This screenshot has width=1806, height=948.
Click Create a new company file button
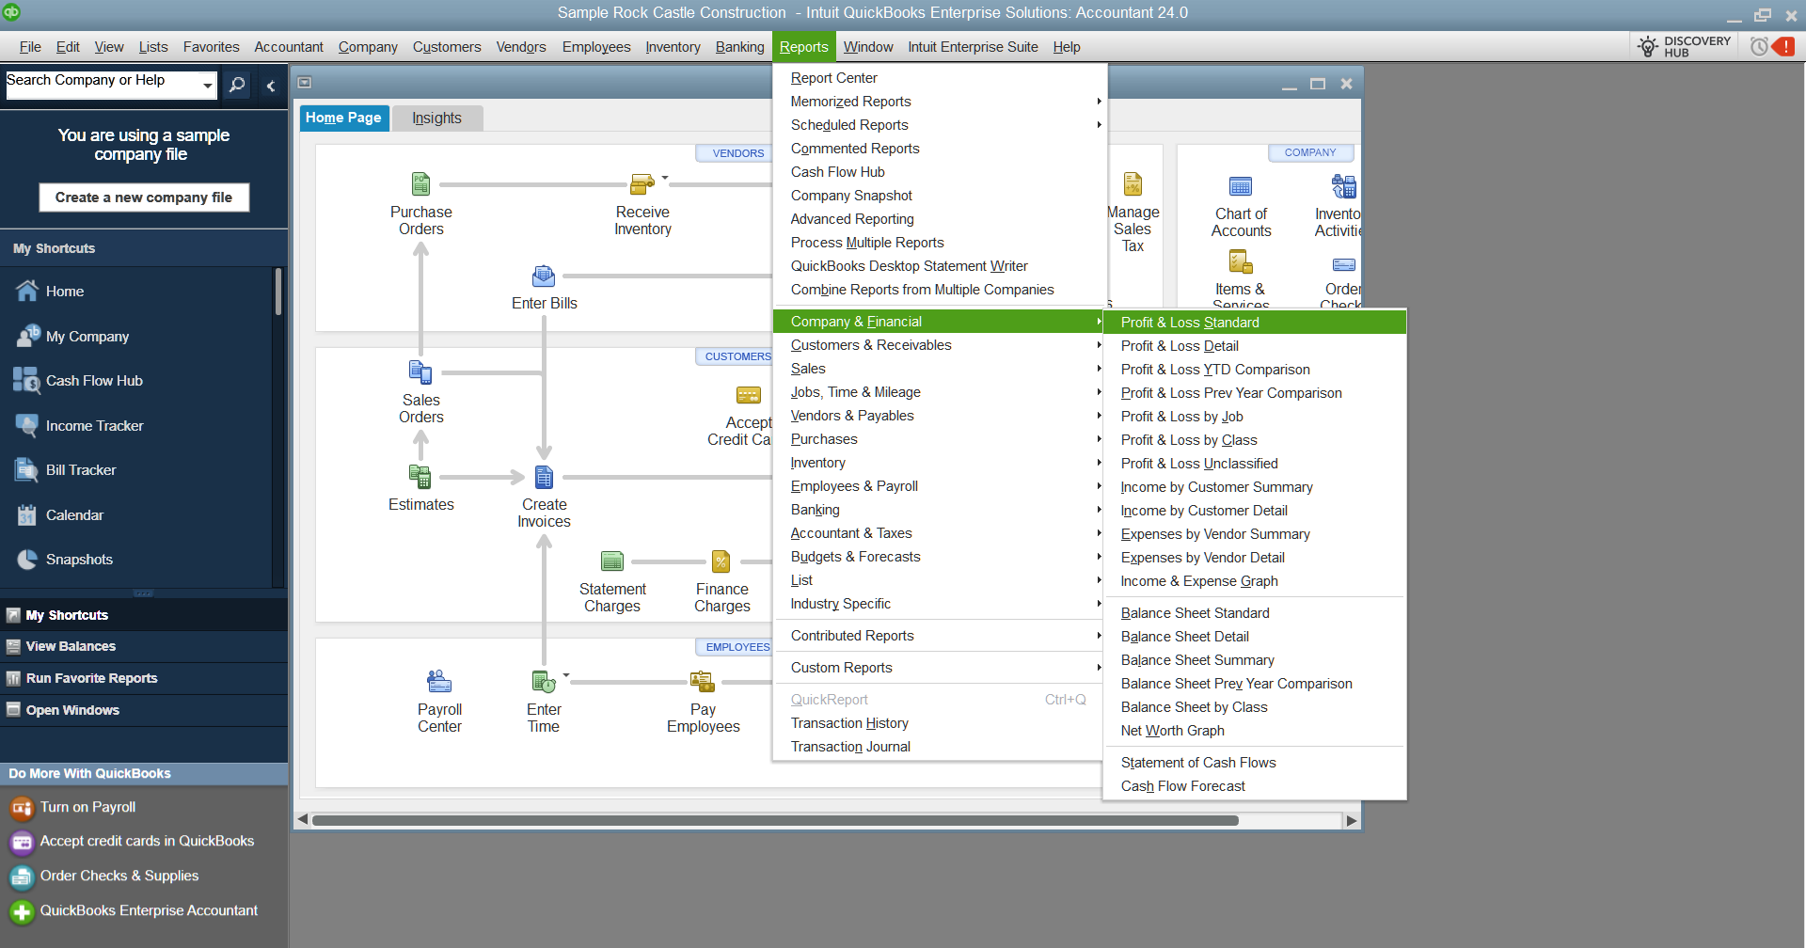144,197
